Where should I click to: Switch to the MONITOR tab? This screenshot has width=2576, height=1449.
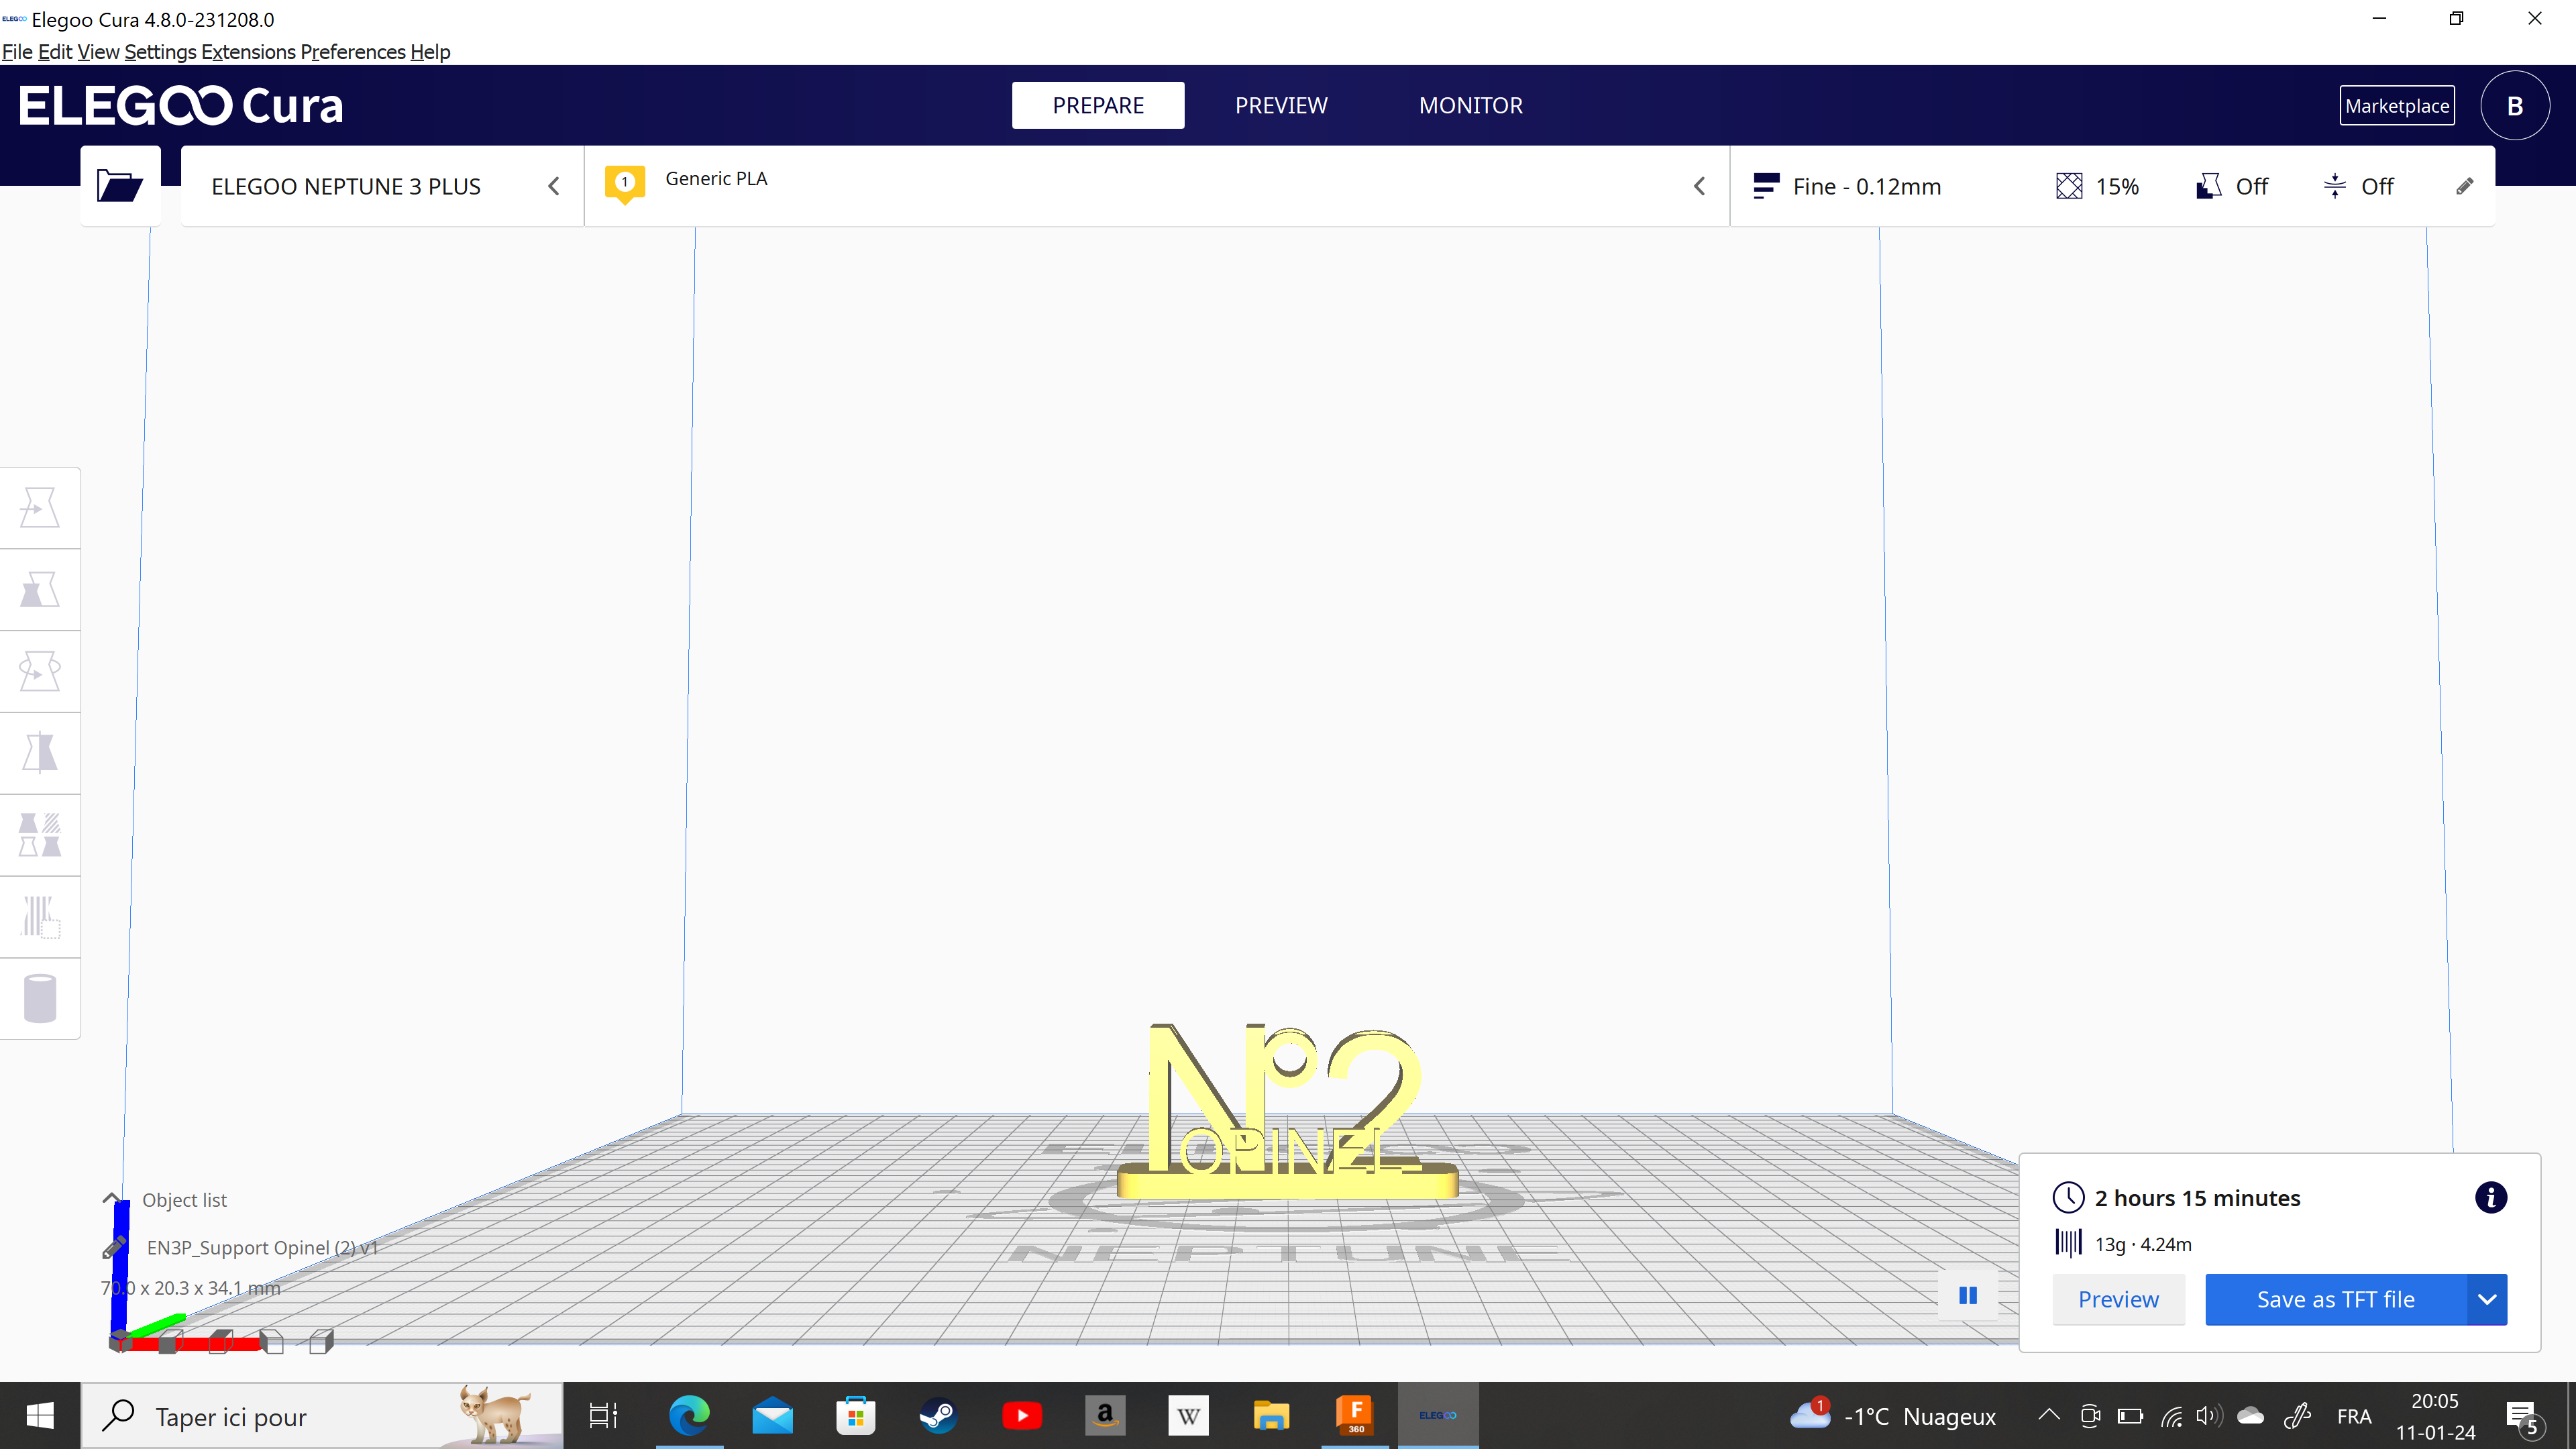pyautogui.click(x=1470, y=105)
